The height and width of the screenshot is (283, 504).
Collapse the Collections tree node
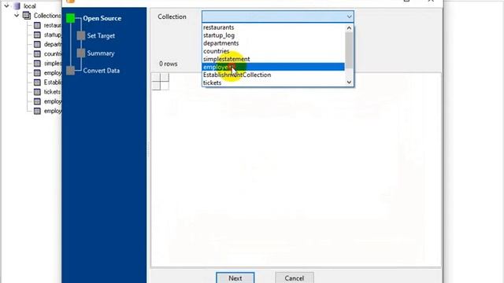17,16
